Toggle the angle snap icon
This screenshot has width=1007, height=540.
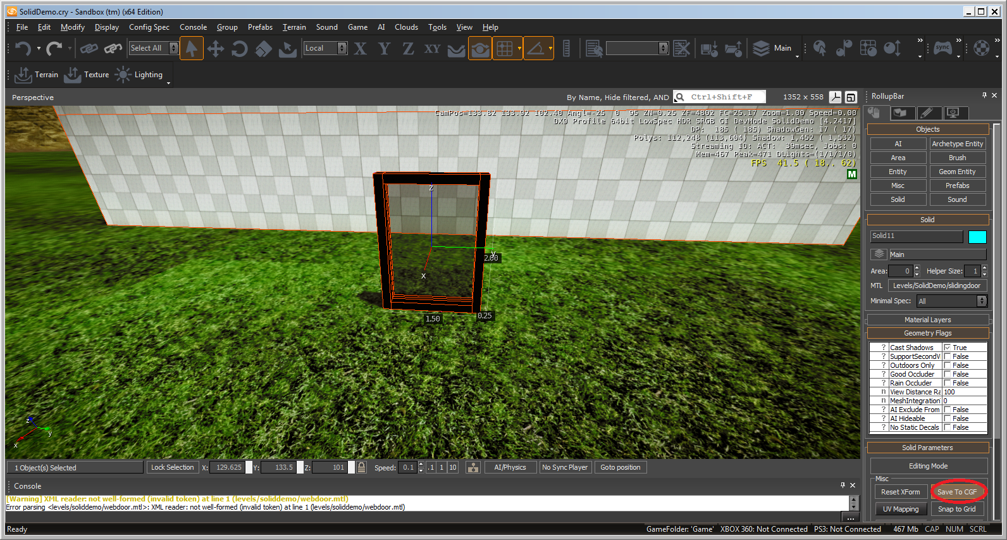[x=536, y=48]
